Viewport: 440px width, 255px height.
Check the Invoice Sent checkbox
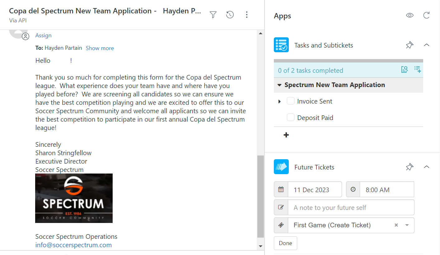coord(291,101)
